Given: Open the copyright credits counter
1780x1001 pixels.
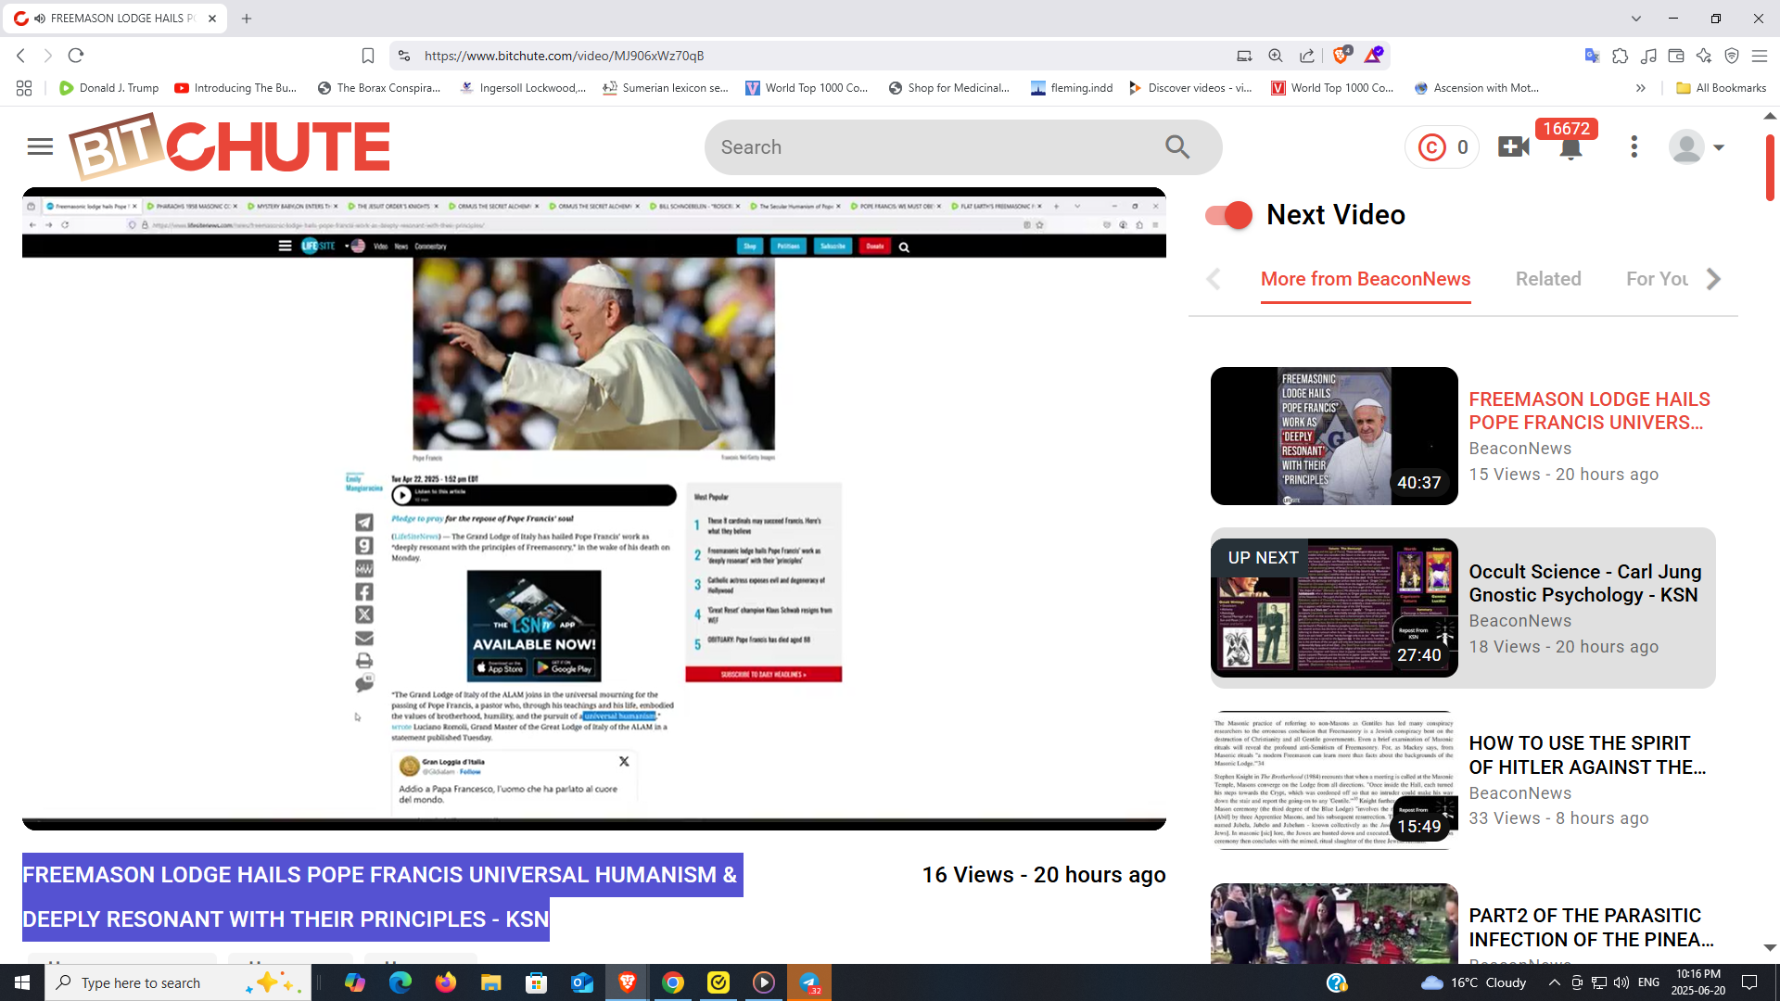Looking at the screenshot, I should click(1443, 147).
